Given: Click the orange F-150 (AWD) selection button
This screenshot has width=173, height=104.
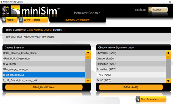Looking at the screenshot, I should pos(131,87).
